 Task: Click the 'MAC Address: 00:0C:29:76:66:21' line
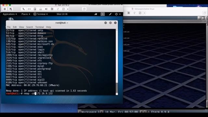click(x=33, y=85)
